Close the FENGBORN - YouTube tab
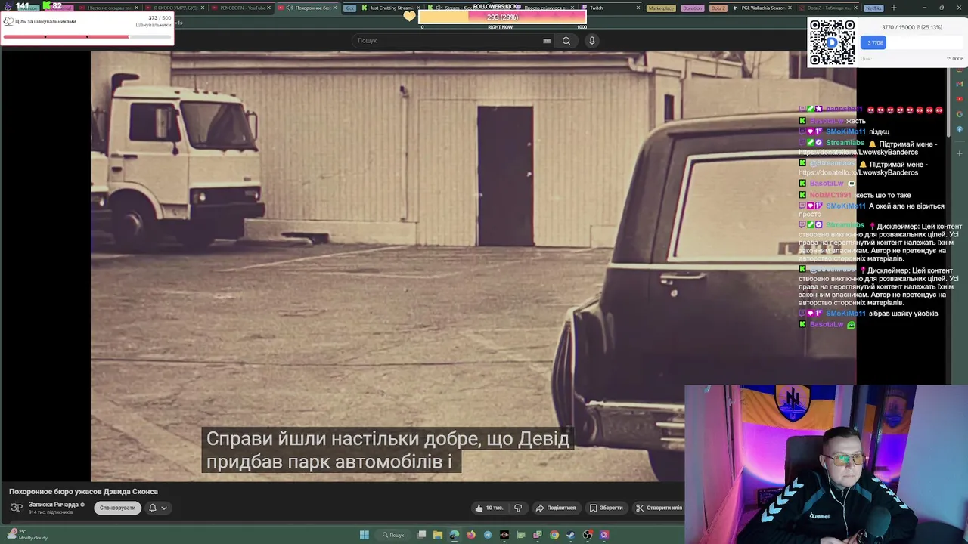This screenshot has width=968, height=544. point(270,8)
